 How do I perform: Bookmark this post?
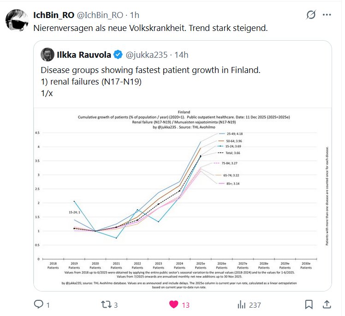pos(309,304)
